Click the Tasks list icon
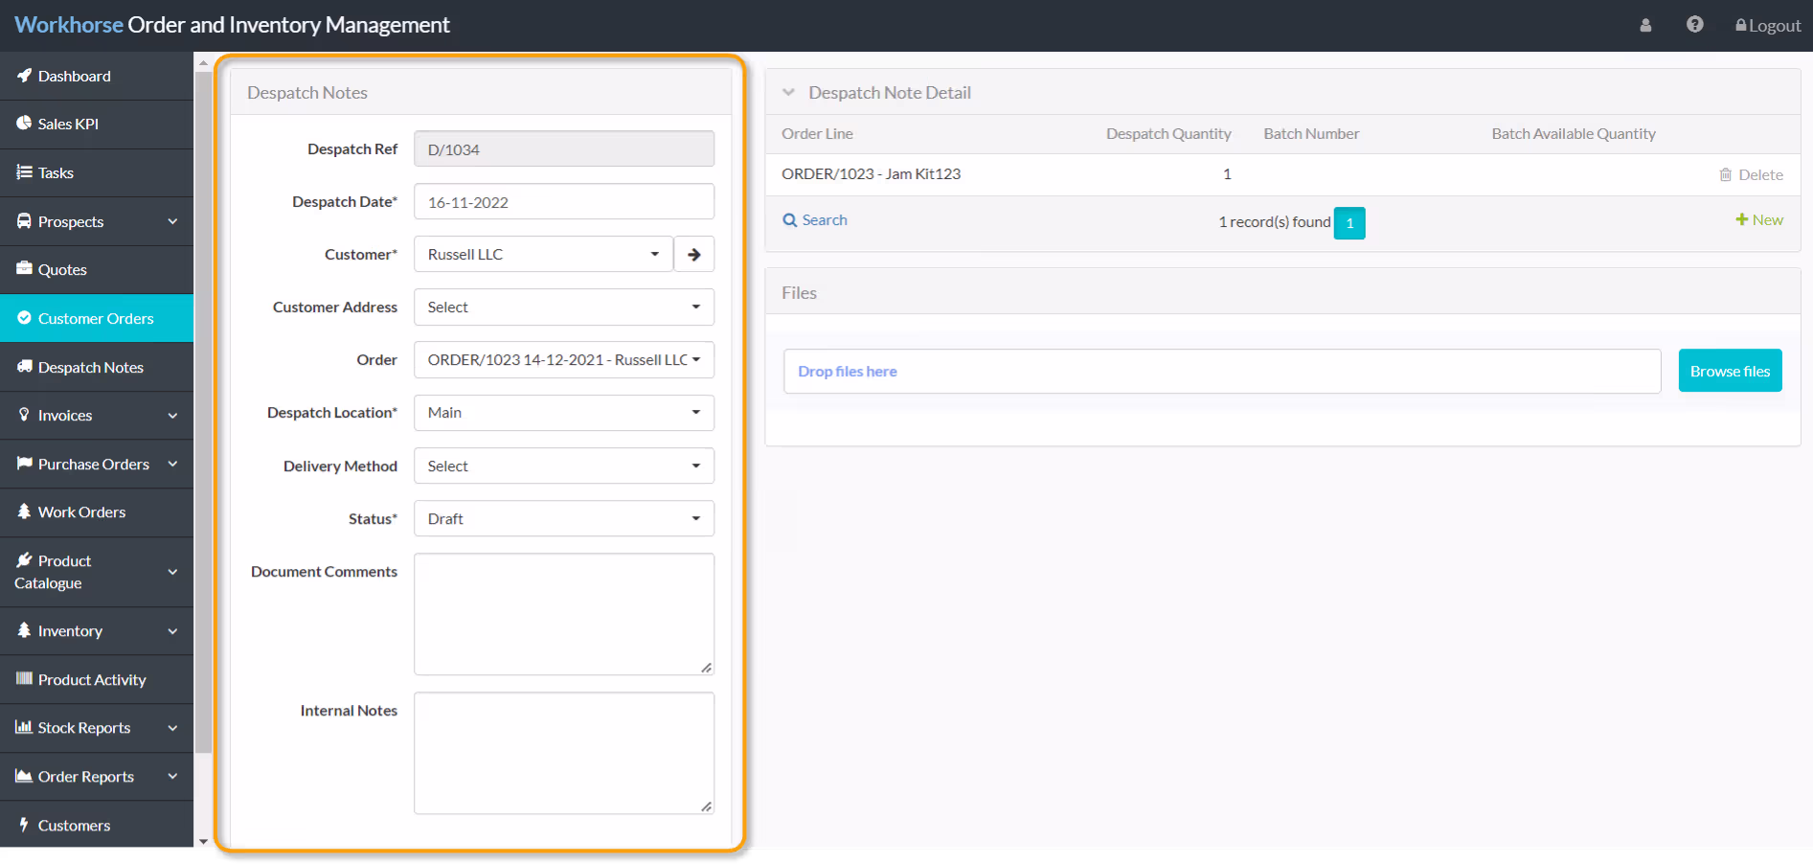This screenshot has height=864, width=1813. point(24,172)
